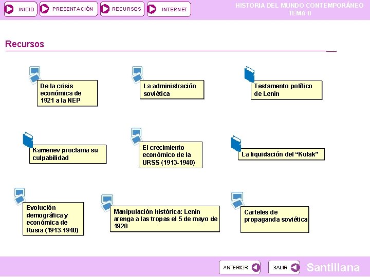Screen dimensions: 370x277
Task: Click the blue book icon beside 'La liquidación del Kulak'
Action: tap(236, 144)
